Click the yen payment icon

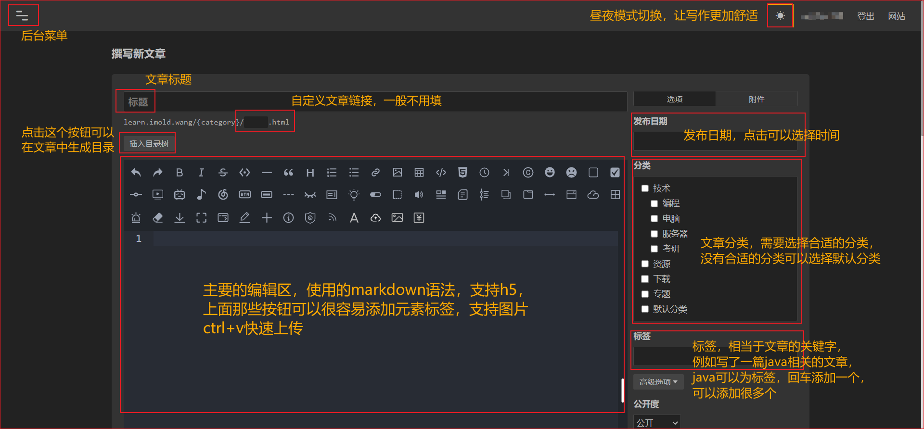click(x=419, y=218)
